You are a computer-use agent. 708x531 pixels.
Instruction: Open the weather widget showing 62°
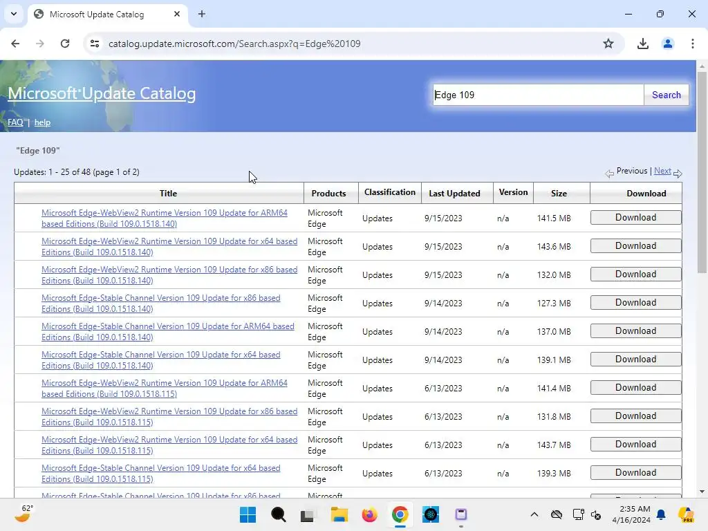(24, 514)
